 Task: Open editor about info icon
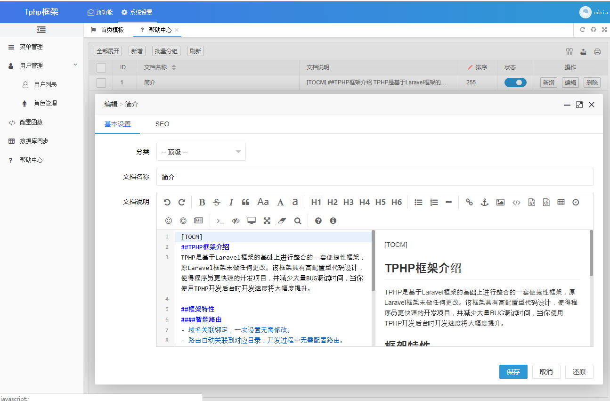pyautogui.click(x=333, y=221)
